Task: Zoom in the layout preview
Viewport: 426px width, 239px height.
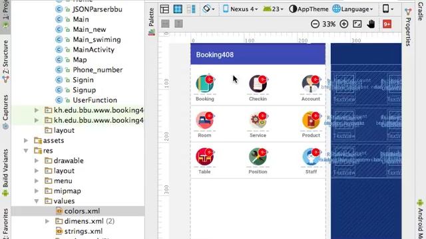Action: point(344,24)
